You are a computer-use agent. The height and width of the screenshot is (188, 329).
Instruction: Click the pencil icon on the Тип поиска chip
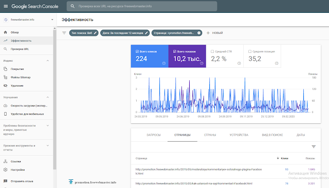(95, 33)
